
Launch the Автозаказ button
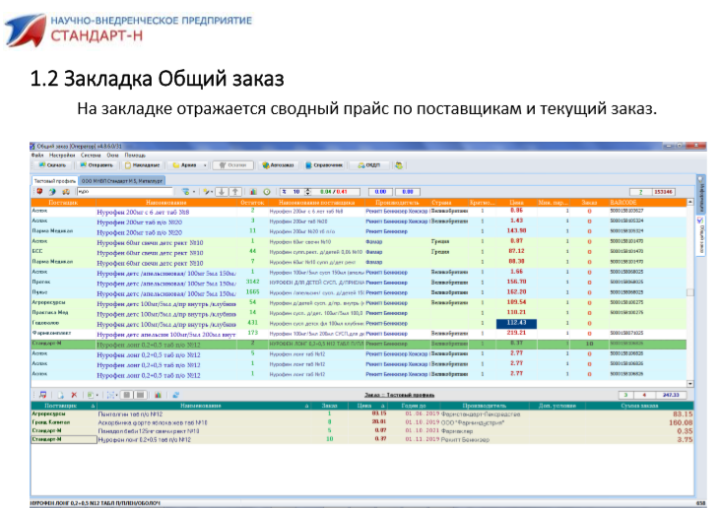tap(278, 165)
